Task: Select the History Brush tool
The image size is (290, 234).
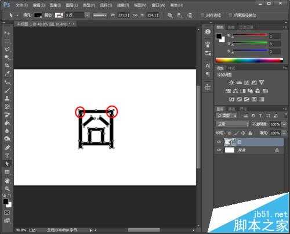Action: [7, 106]
